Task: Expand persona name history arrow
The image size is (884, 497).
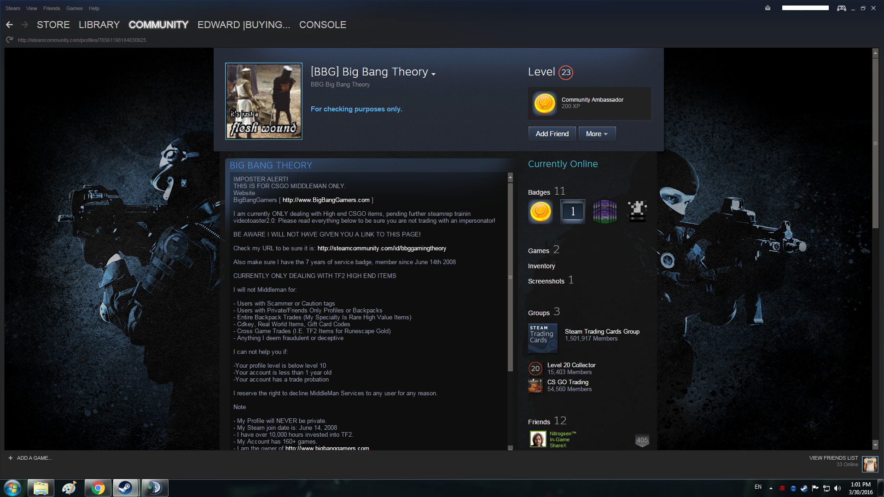Action: pyautogui.click(x=433, y=74)
